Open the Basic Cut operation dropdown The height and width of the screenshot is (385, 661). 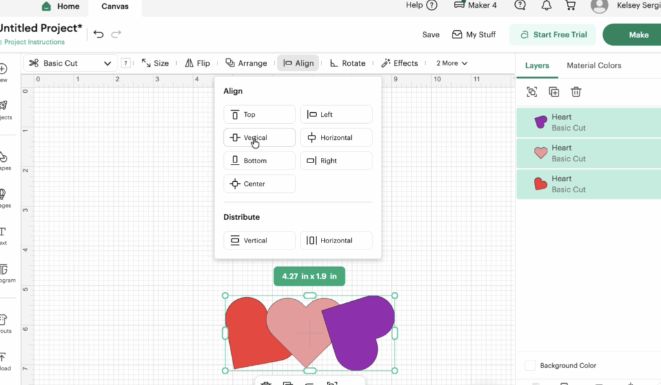(70, 63)
